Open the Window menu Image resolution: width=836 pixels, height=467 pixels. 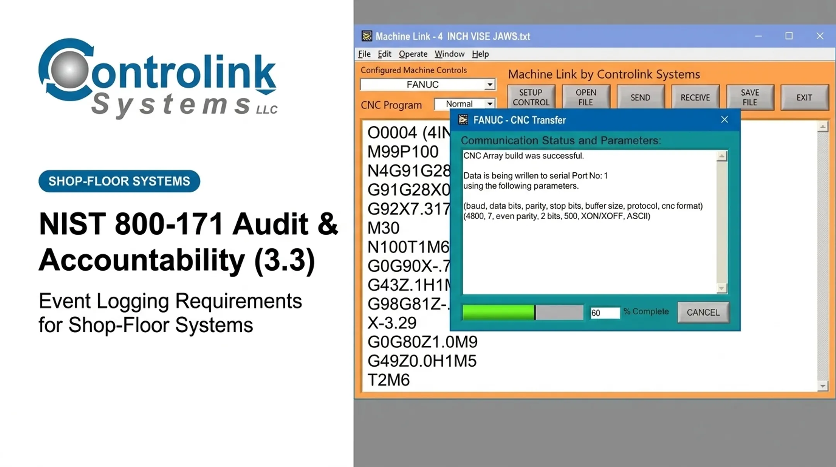pos(449,54)
